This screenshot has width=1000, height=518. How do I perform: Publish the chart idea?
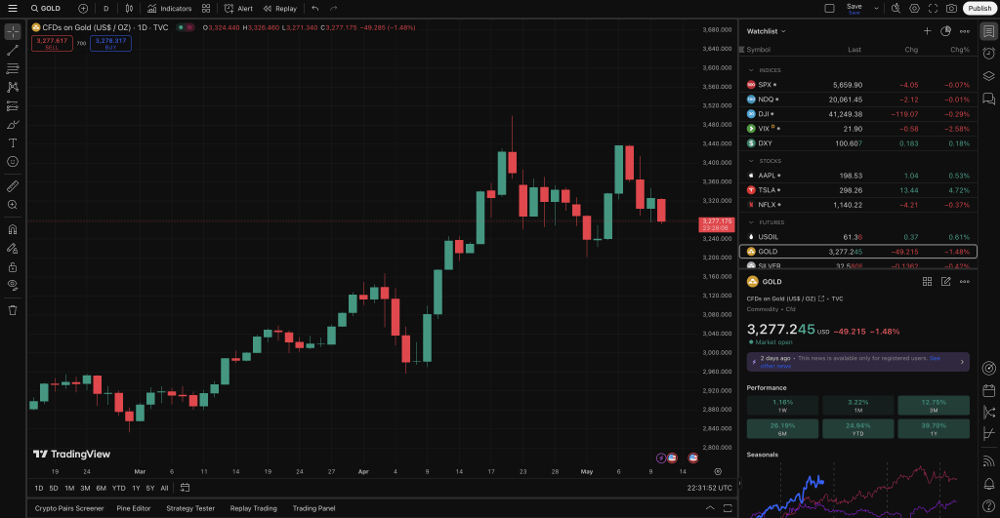coord(979,8)
